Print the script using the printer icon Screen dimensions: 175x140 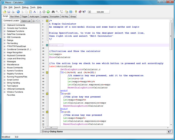(x=13, y=12)
